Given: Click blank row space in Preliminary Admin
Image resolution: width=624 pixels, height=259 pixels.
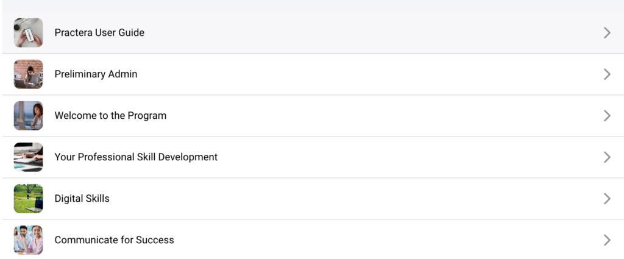Looking at the screenshot, I should (x=366, y=74).
